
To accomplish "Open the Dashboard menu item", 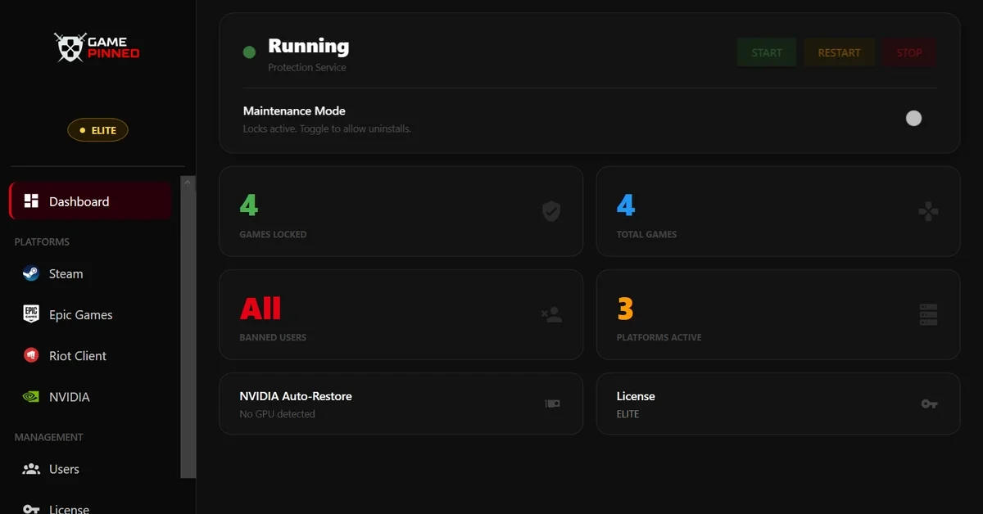I will (x=90, y=201).
